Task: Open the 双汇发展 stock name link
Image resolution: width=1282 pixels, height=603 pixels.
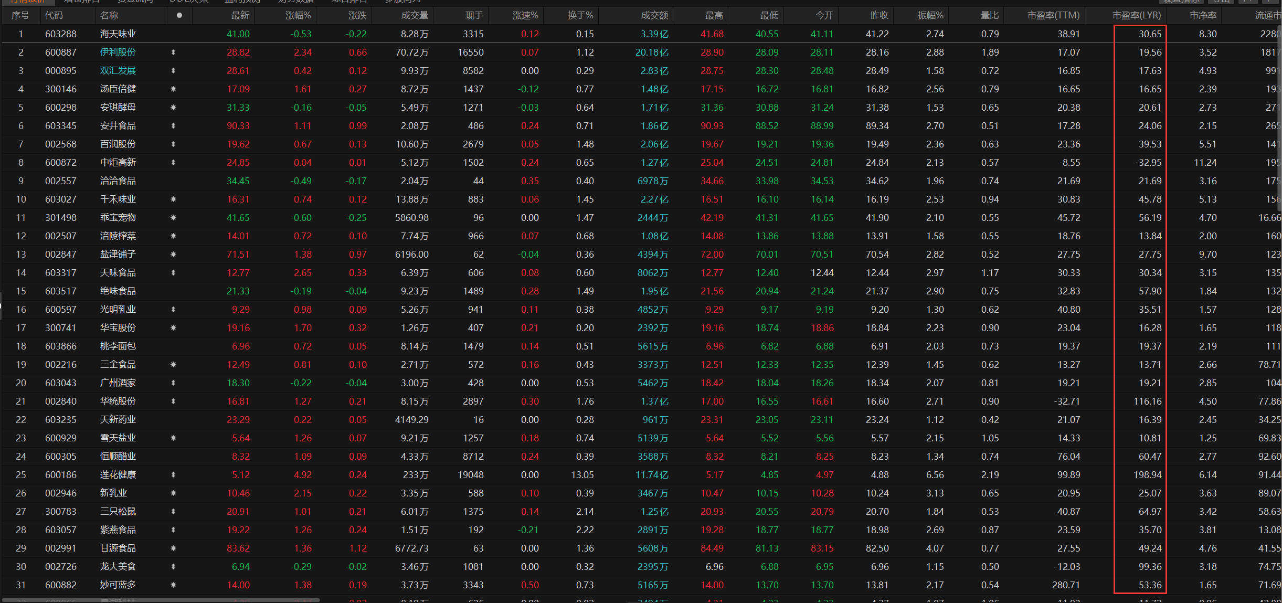Action: 118,71
